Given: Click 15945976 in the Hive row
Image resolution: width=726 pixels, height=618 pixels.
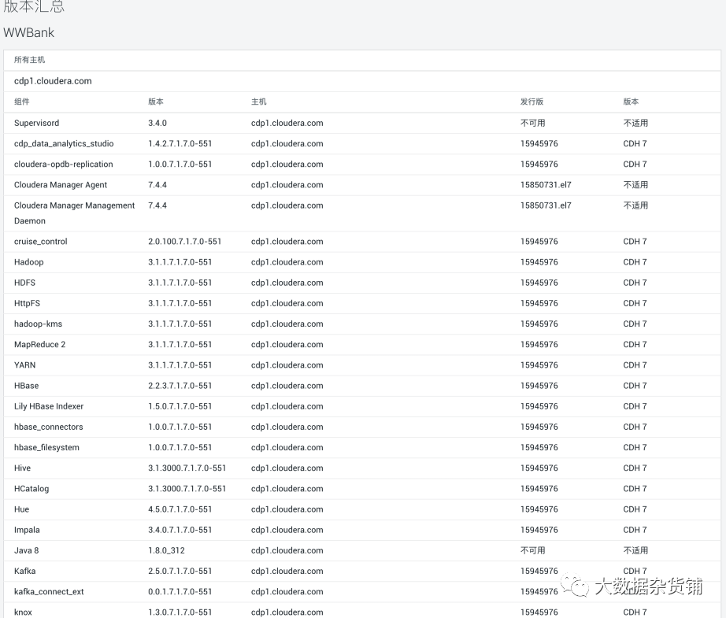Looking at the screenshot, I should click(x=539, y=468).
